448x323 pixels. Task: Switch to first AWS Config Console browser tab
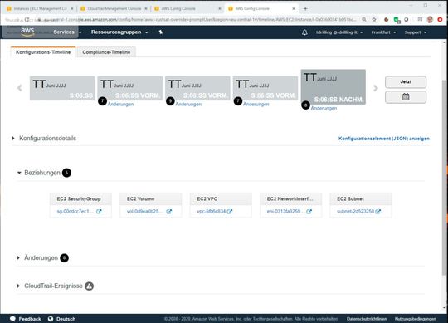coord(187,8)
